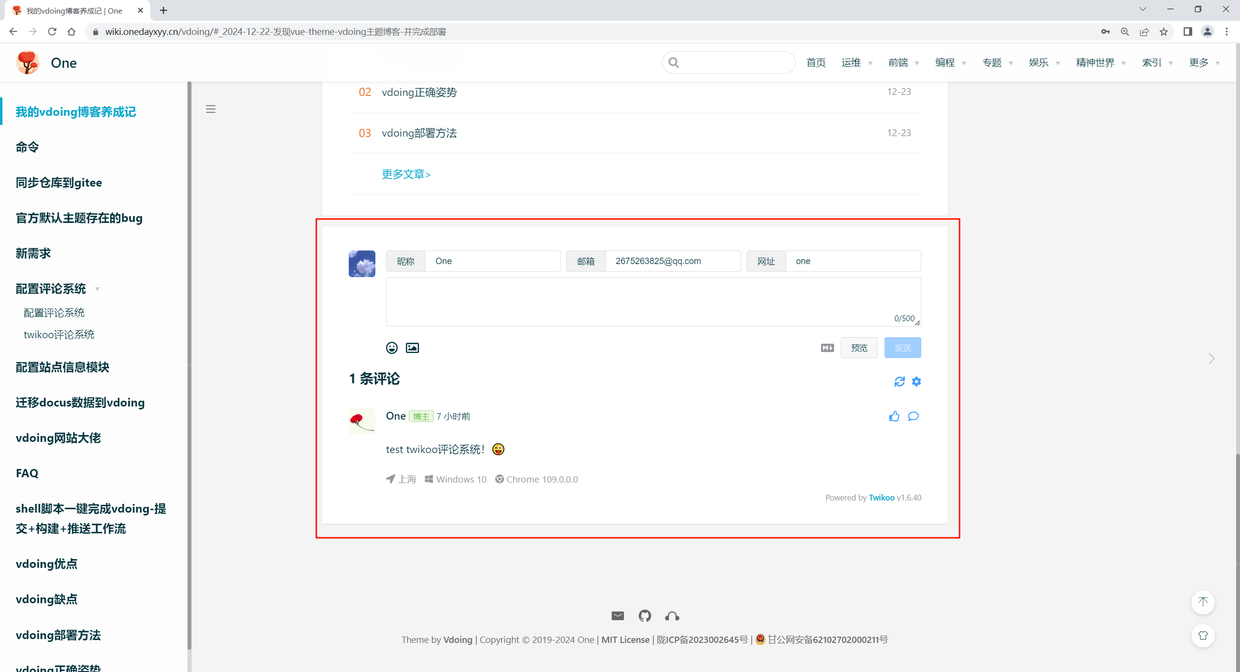Open Twikoo admin settings gear

916,382
